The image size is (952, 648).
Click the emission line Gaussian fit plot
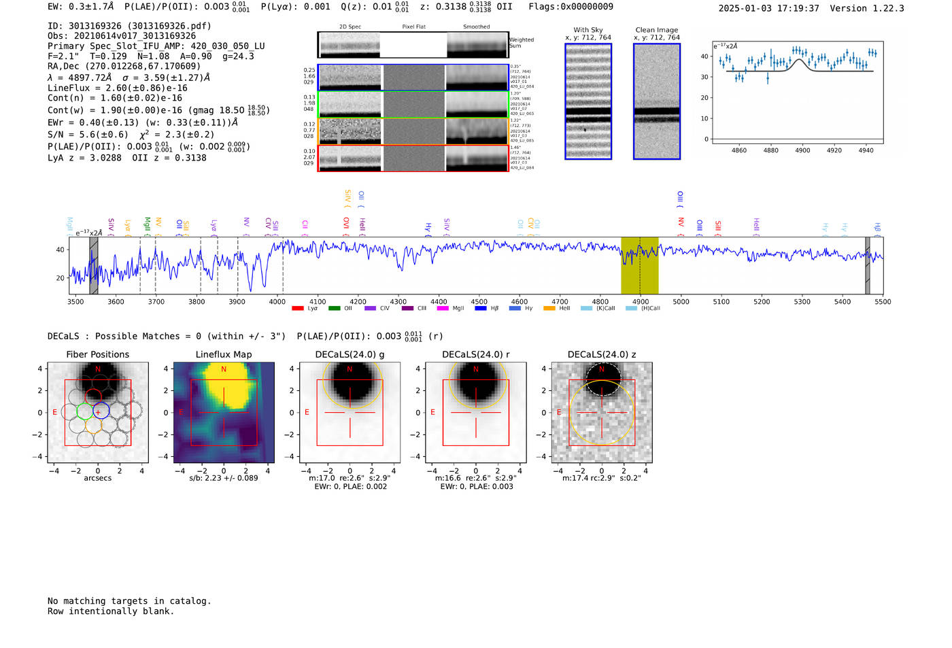797,92
